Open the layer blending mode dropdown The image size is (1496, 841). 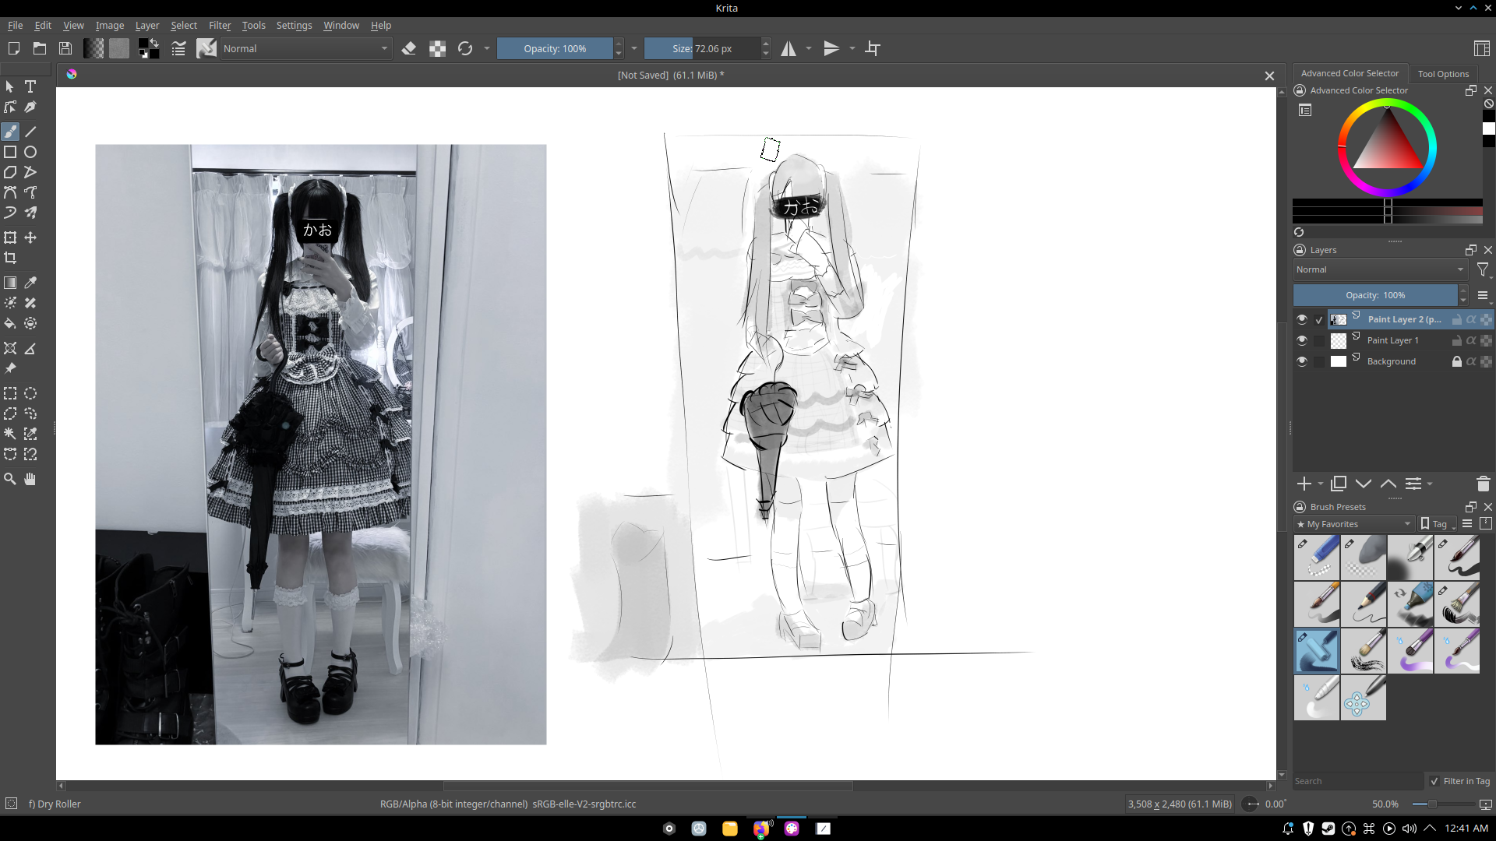(x=1381, y=269)
